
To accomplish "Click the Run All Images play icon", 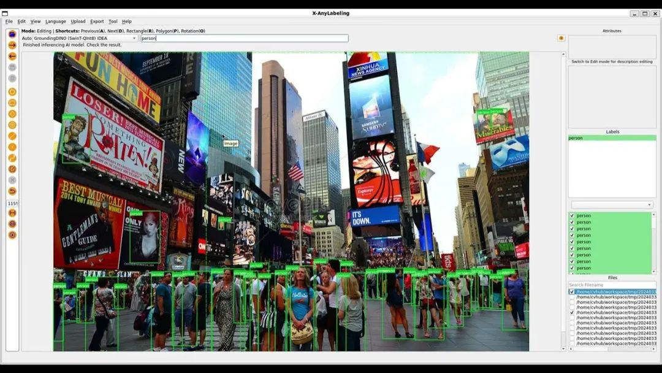I will [12, 235].
